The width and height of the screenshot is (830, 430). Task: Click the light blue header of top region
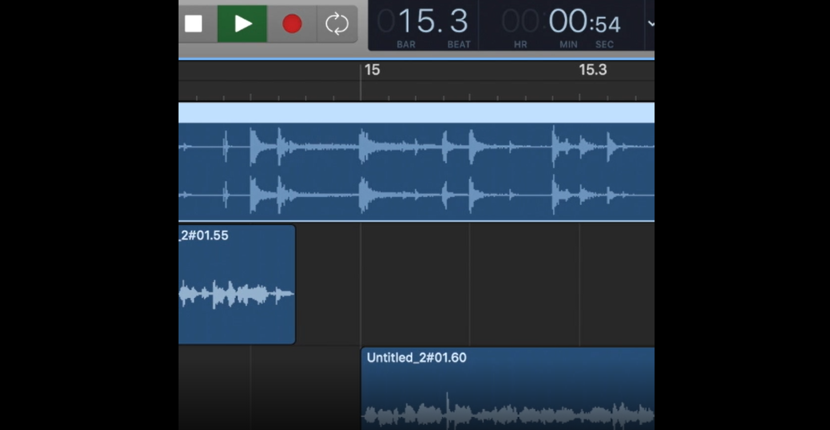coord(417,113)
